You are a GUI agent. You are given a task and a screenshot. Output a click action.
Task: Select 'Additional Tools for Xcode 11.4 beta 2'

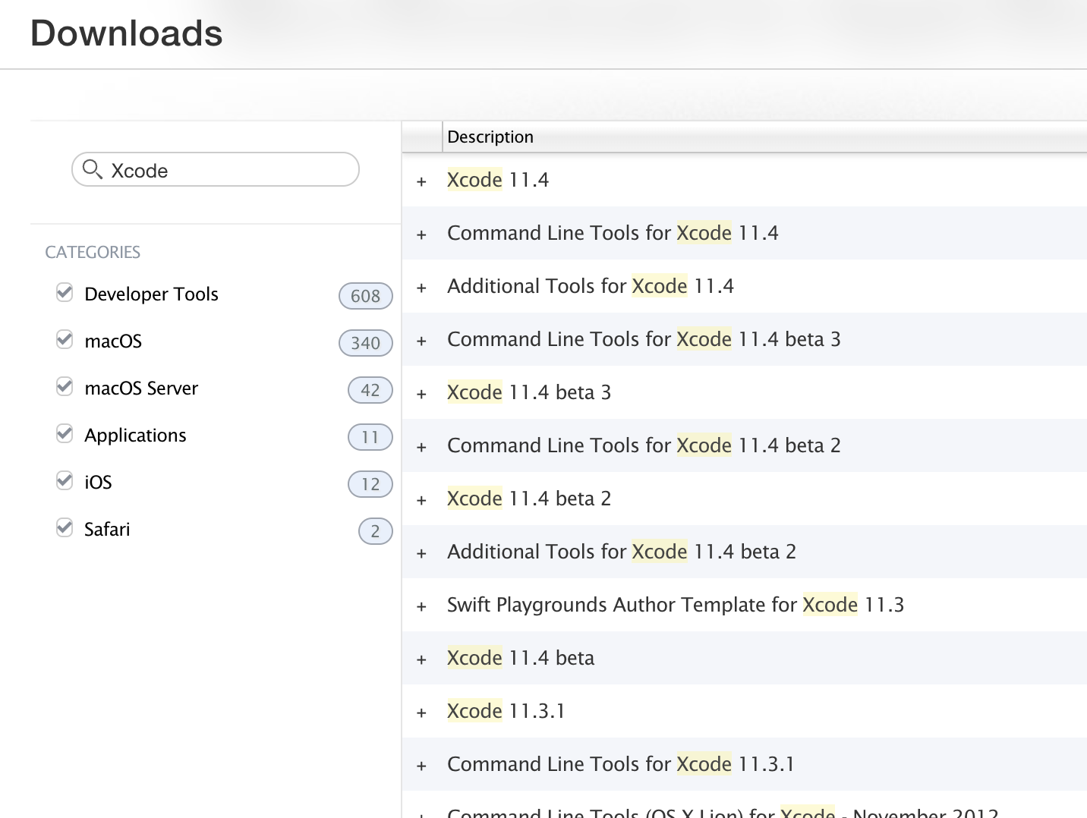[622, 552]
